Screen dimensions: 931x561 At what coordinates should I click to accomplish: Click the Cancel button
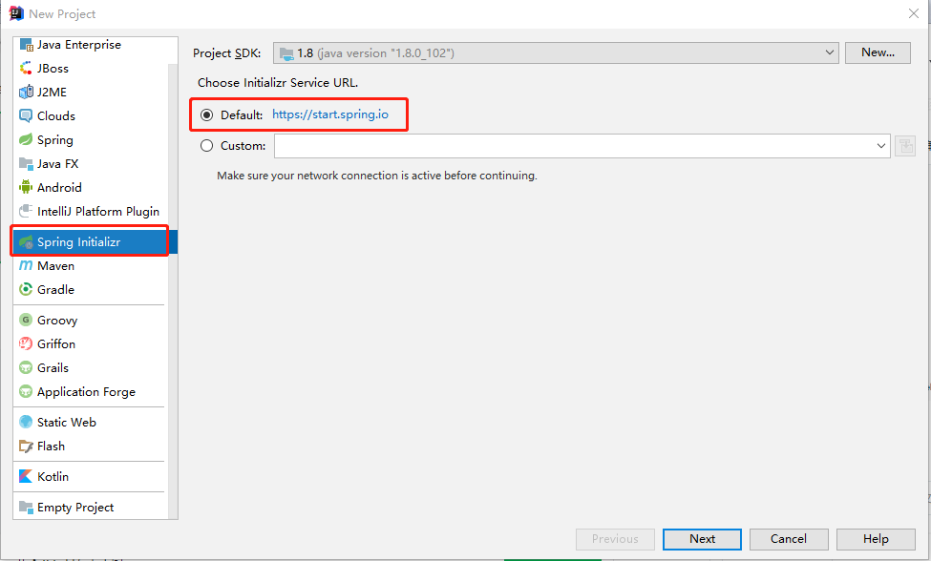click(789, 539)
